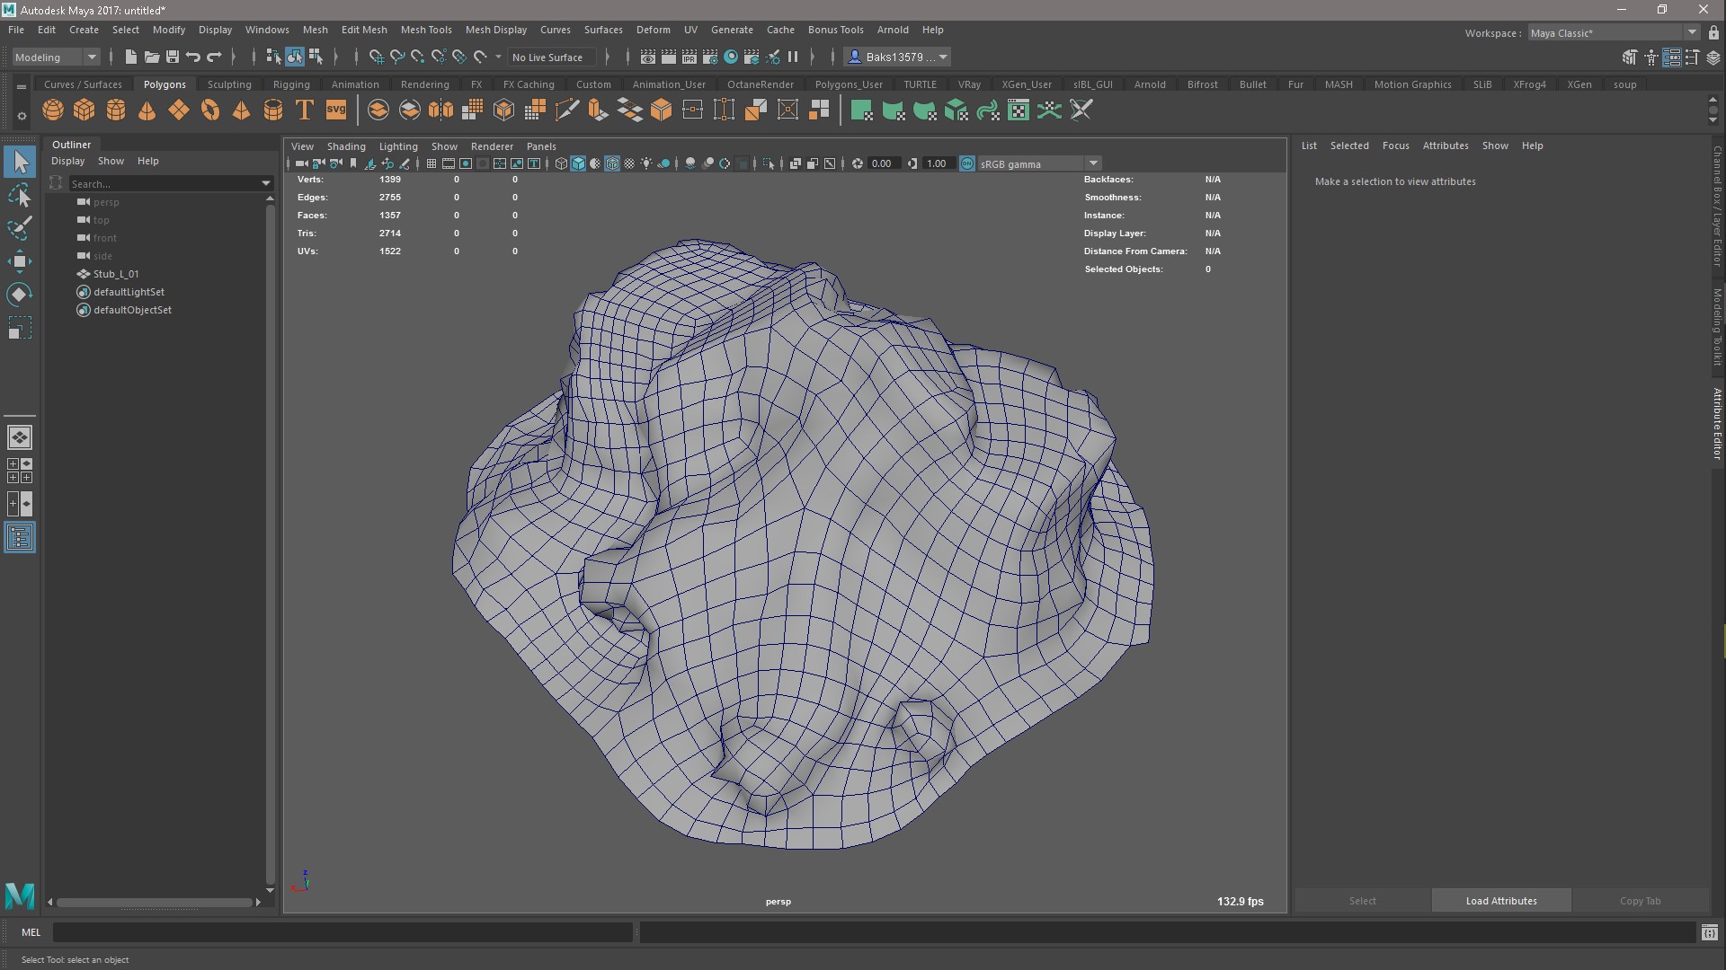Click the SVG import shelf icon
Viewport: 1726px width, 970px height.
tap(336, 110)
